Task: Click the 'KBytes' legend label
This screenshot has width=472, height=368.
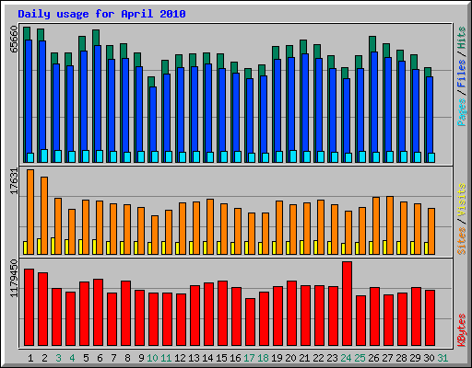Action: click(462, 330)
